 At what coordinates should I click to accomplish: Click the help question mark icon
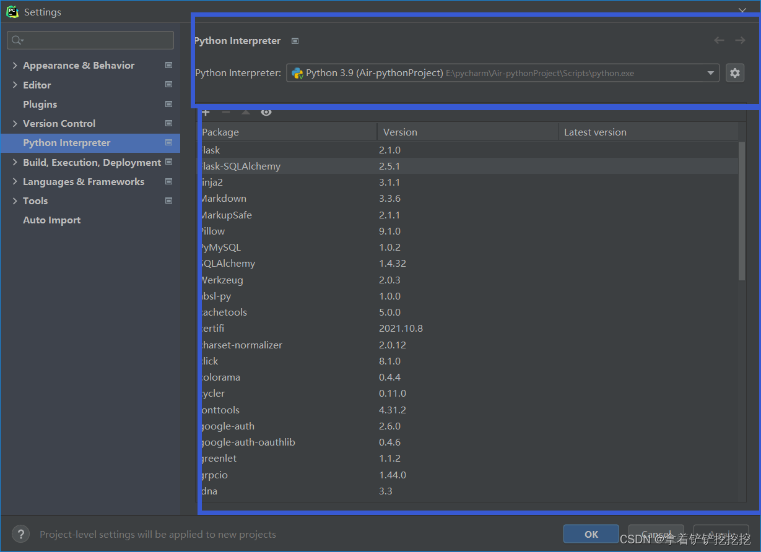click(x=20, y=534)
